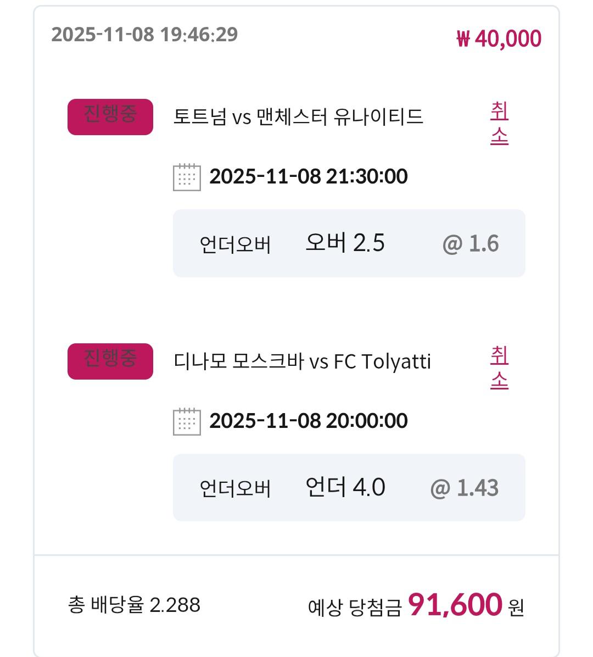
Task: Cancel the Tottenham vs Manchester United bet
Action: coord(499,124)
